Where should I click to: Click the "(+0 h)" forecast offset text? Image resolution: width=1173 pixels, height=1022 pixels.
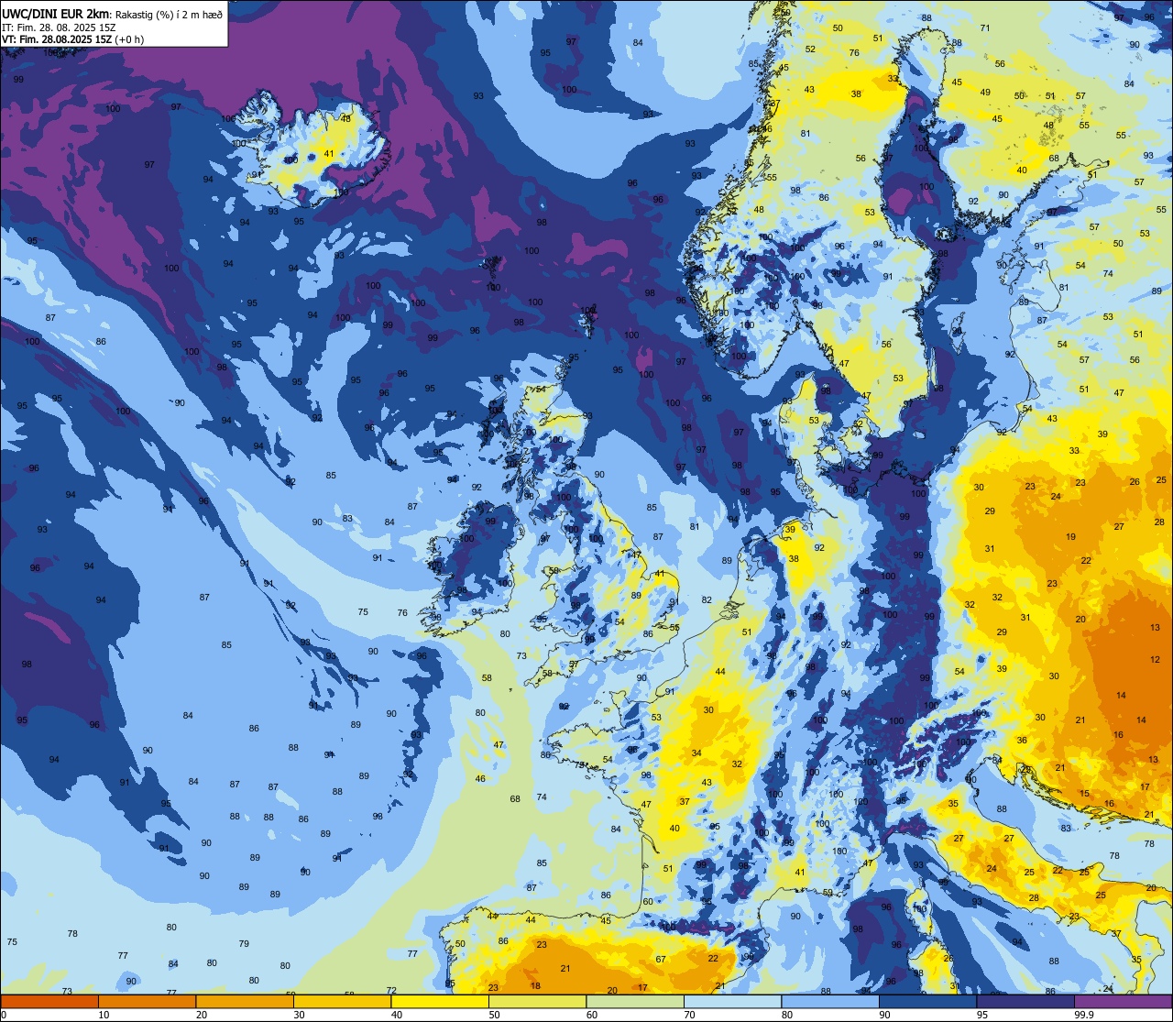click(x=128, y=38)
